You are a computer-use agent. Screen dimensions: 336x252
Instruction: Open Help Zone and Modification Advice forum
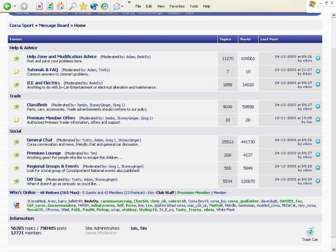pos(62,57)
